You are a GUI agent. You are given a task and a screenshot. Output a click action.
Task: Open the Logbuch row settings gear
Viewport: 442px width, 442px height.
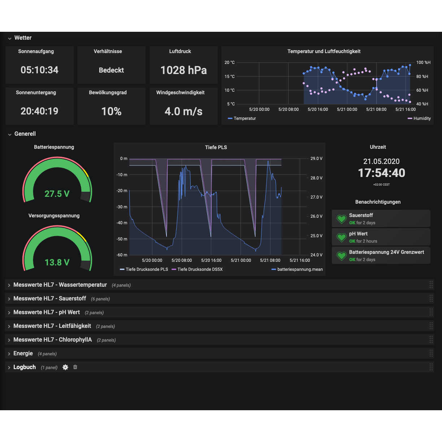coord(65,367)
